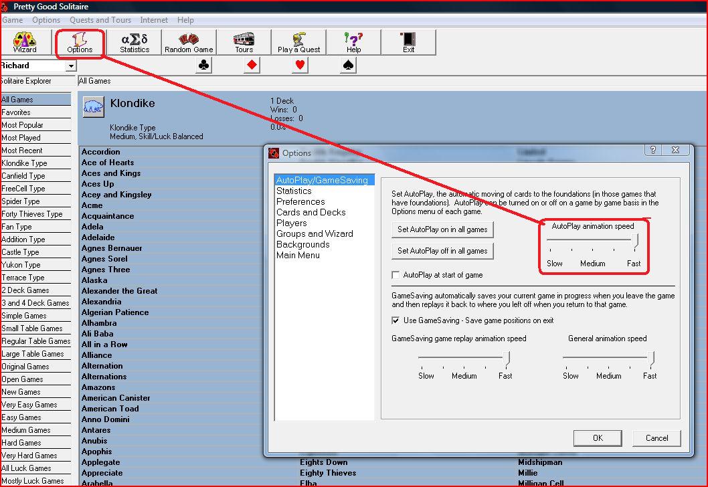Image resolution: width=708 pixels, height=487 pixels.
Task: Click the Exit toolbar icon
Action: pyautogui.click(x=409, y=42)
